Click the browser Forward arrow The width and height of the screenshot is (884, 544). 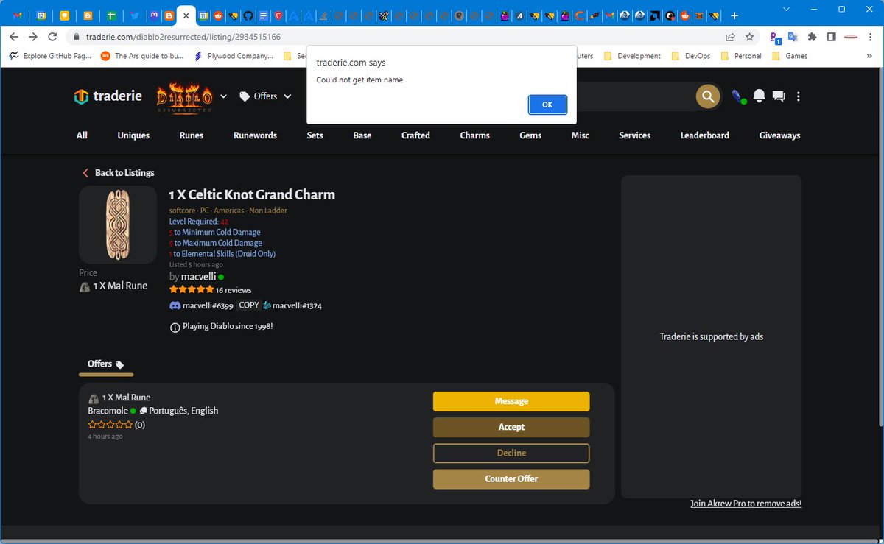(x=33, y=37)
